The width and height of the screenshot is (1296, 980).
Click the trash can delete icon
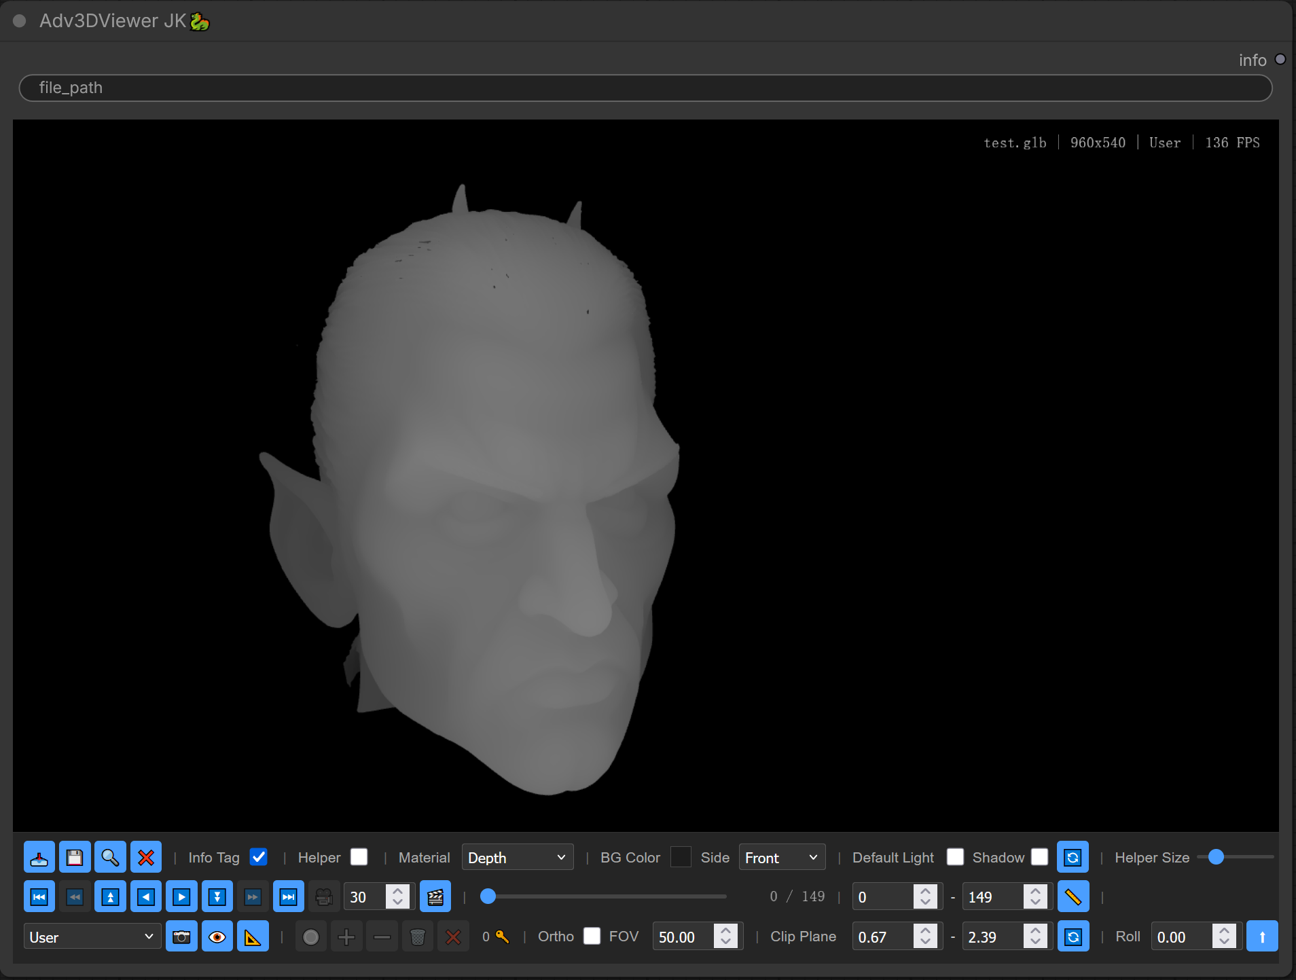point(418,937)
